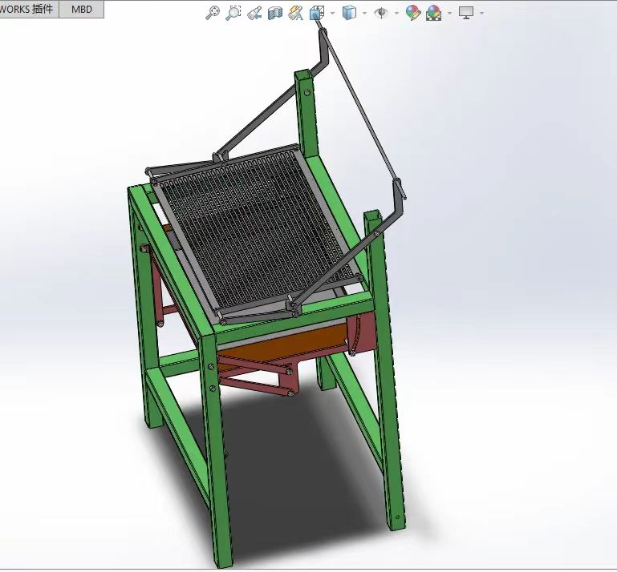Click the View Orientation cube icon
Screen dimensions: 617x572
317,13
